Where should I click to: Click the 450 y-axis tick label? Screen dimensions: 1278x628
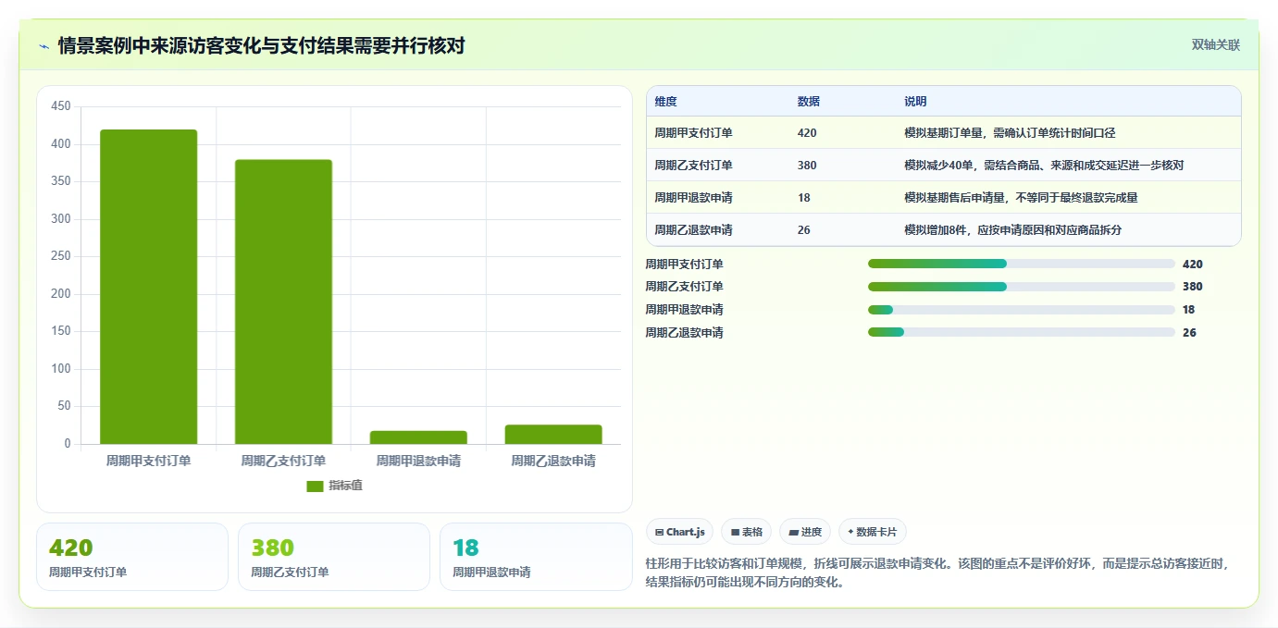(x=61, y=106)
